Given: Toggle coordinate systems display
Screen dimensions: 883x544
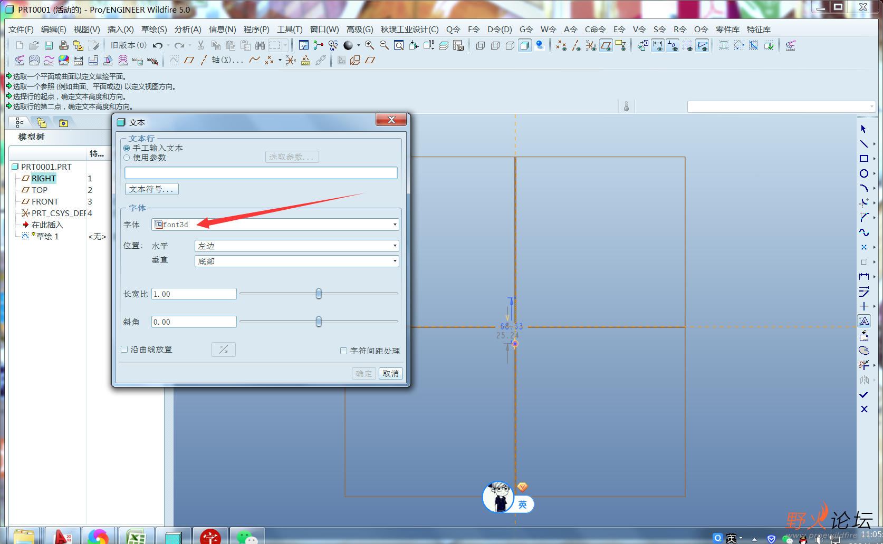Looking at the screenshot, I should click(591, 45).
